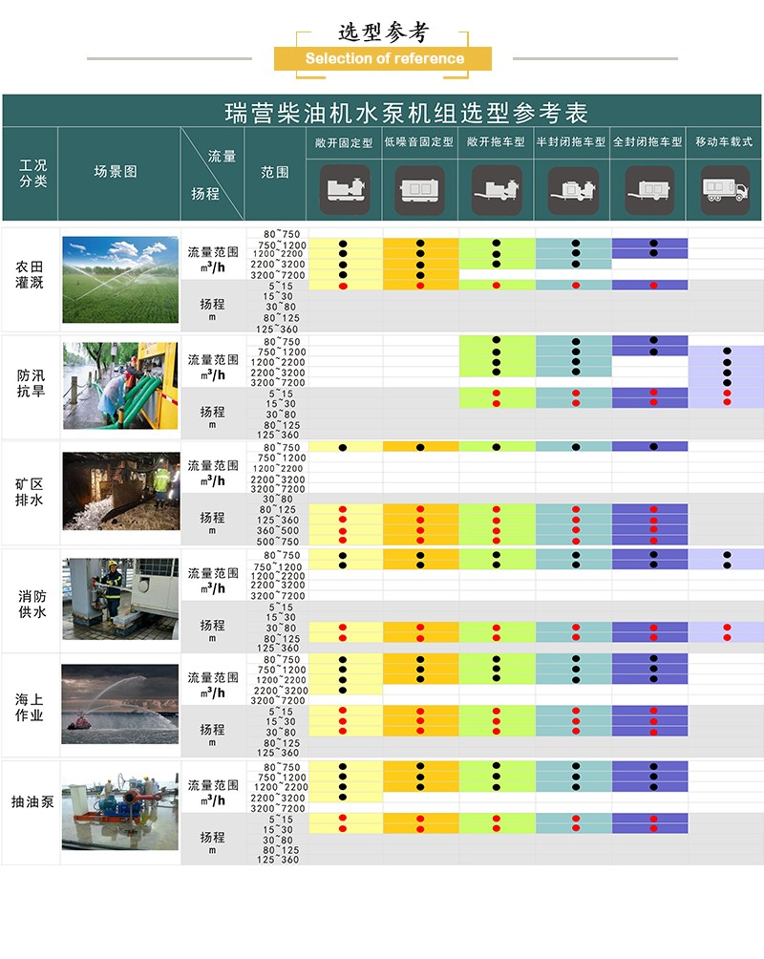Click 流量范围 m³/h in the 海上作业 row
This screenshot has width=764, height=959.
coord(213,685)
